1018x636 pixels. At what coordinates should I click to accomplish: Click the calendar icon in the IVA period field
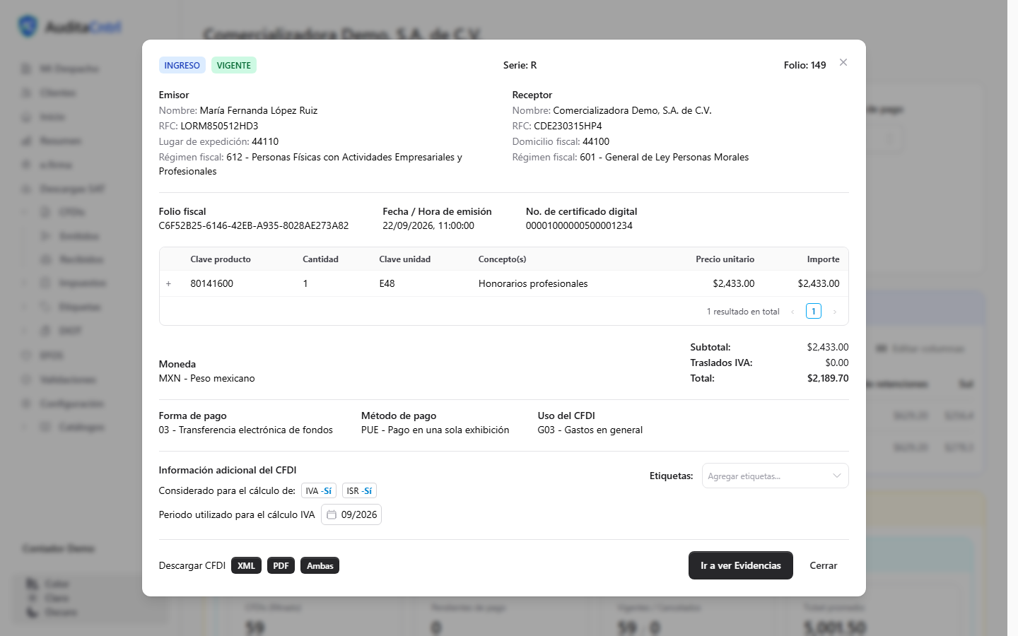click(331, 514)
